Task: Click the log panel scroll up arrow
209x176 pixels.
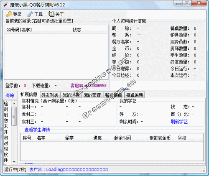Action: [14, 104]
